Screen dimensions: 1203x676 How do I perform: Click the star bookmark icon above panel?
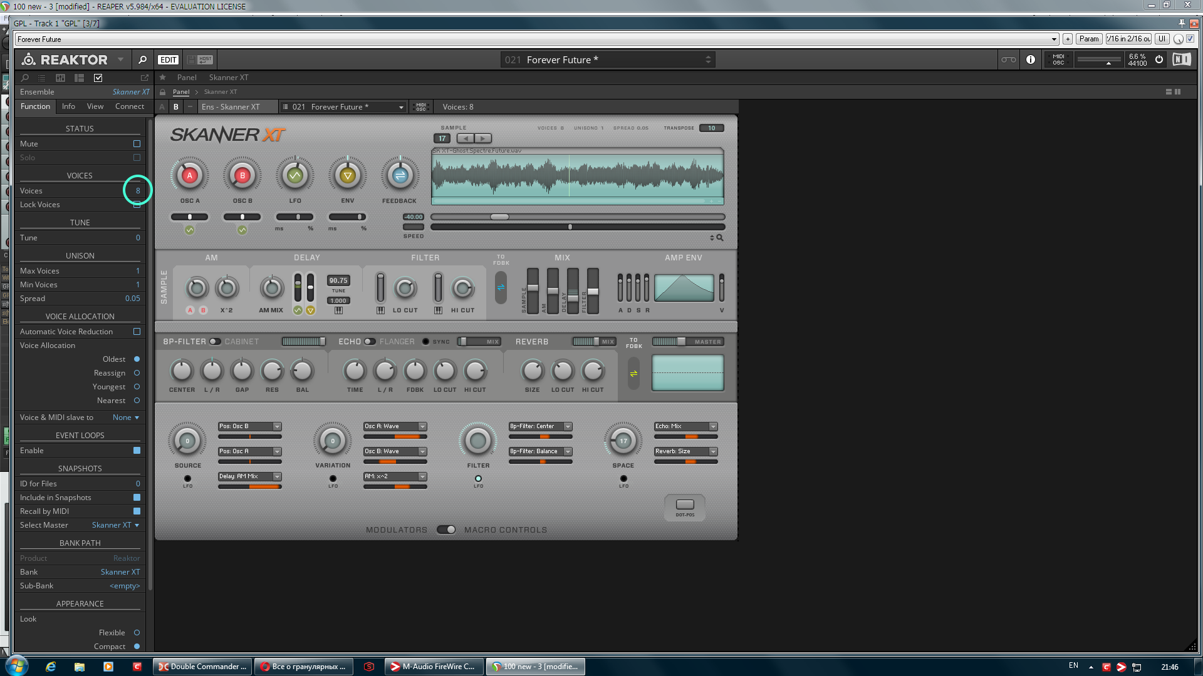(x=163, y=78)
